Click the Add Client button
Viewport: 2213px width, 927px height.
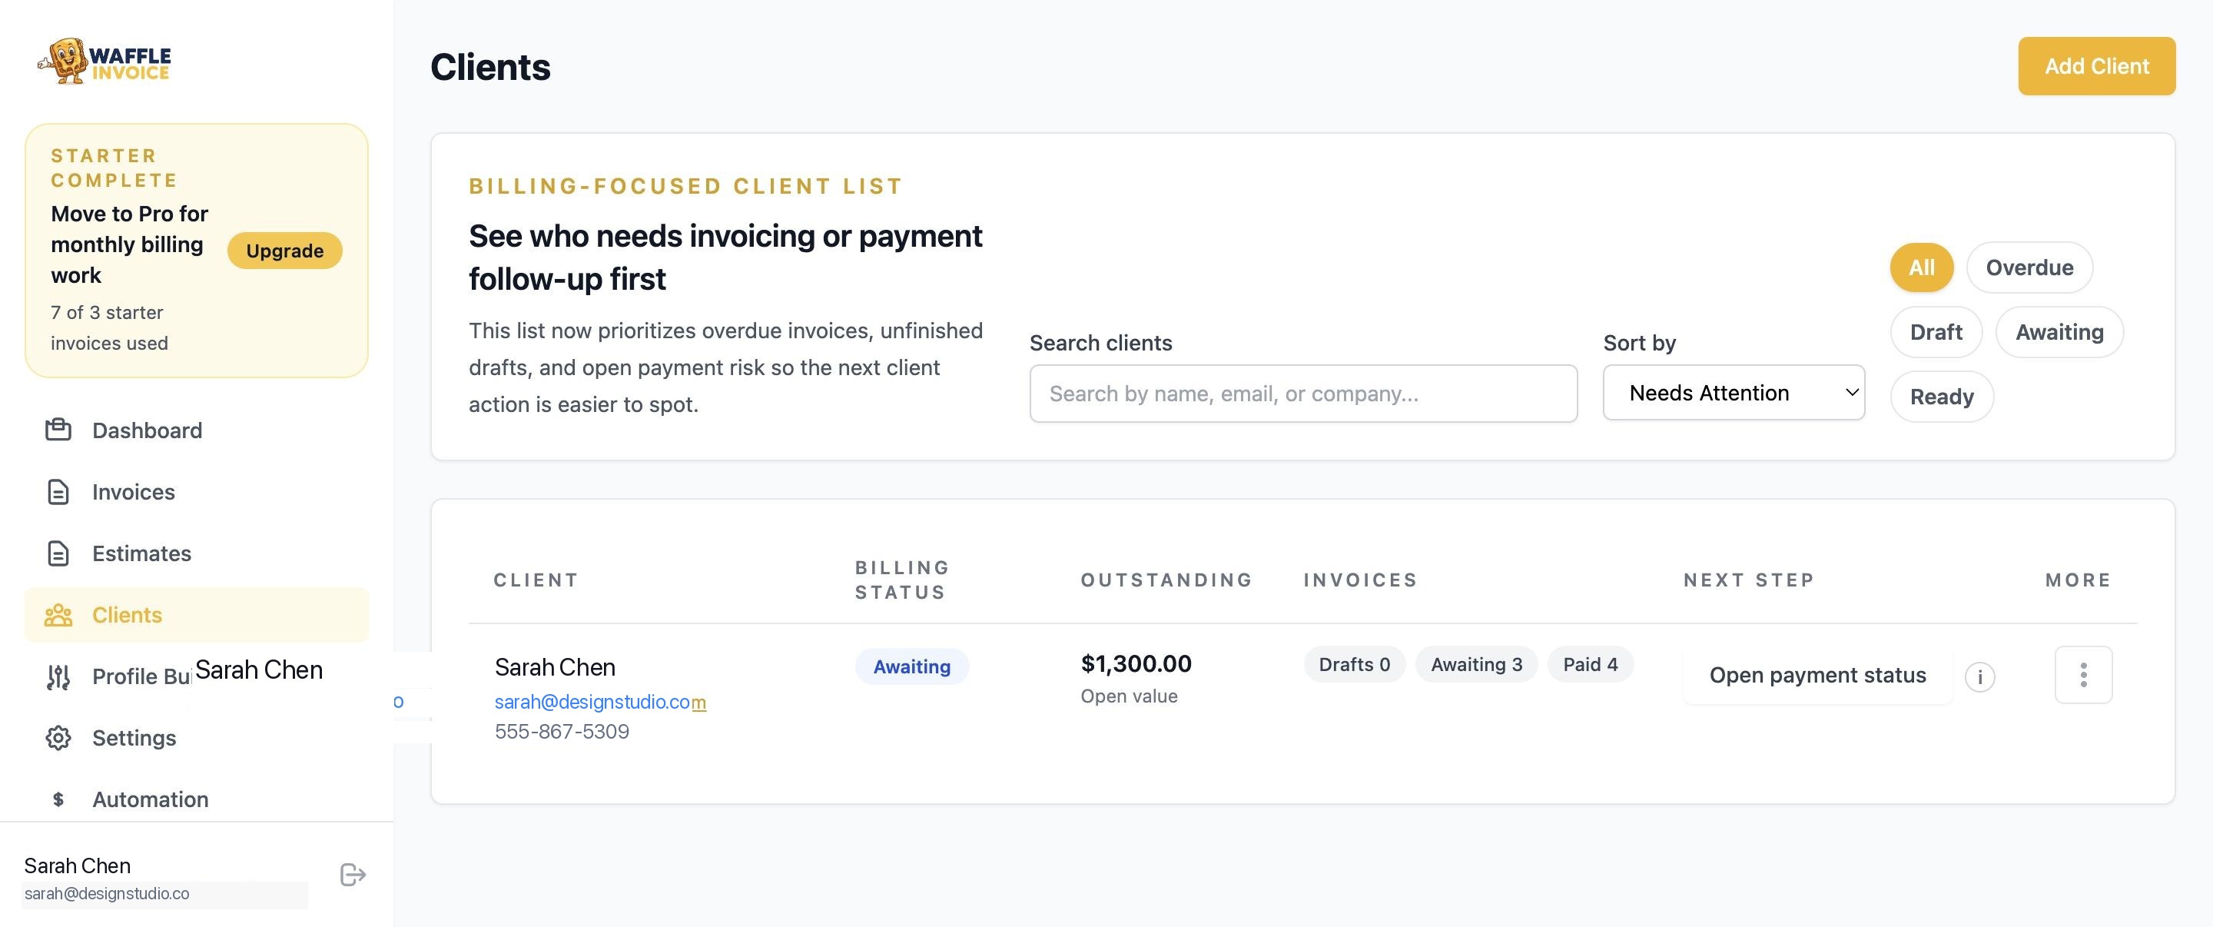pos(2096,66)
